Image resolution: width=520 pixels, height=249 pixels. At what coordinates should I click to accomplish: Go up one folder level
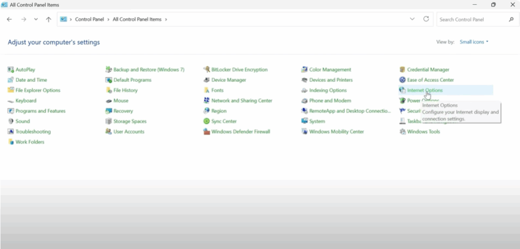click(x=48, y=19)
